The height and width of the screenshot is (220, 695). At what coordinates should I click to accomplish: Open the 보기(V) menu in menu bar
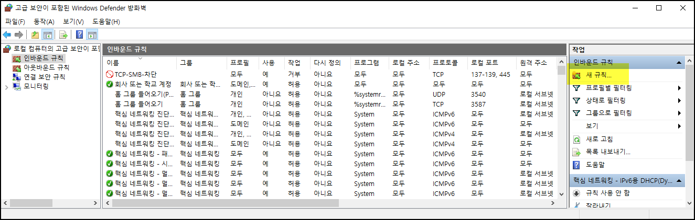73,21
